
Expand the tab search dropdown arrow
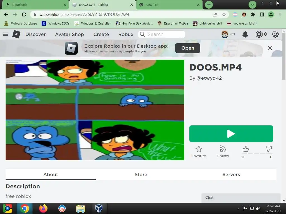point(252,5)
